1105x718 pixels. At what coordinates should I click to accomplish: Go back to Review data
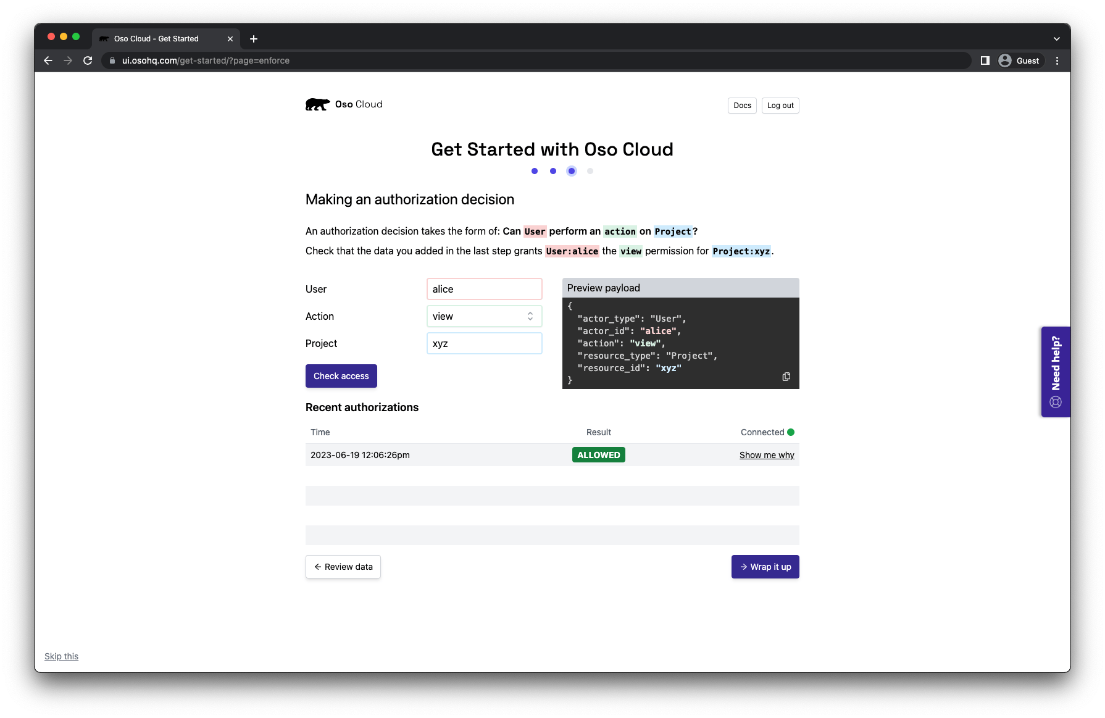tap(343, 567)
